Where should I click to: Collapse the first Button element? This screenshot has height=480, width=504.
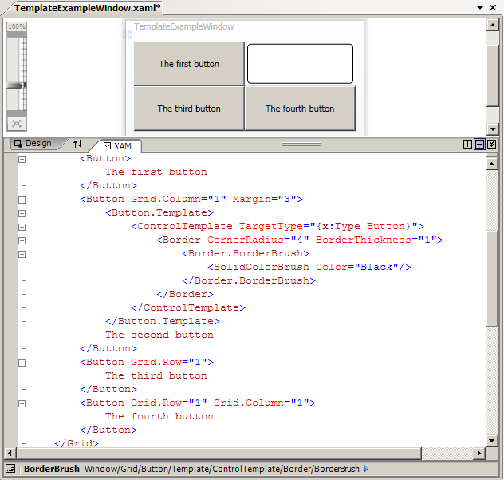(x=22, y=159)
